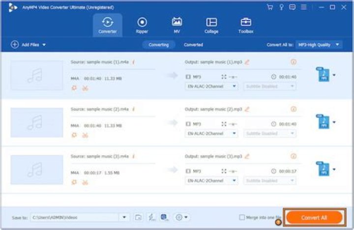Open the Ripper module
Screen dimensions: 354x230
[x=142, y=25]
